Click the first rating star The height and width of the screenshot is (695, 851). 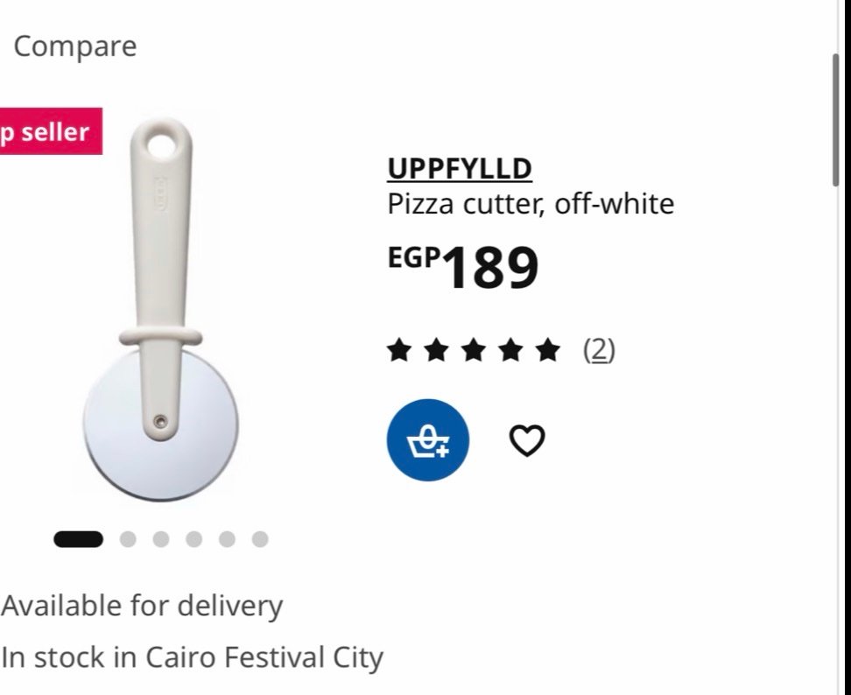pyautogui.click(x=399, y=350)
